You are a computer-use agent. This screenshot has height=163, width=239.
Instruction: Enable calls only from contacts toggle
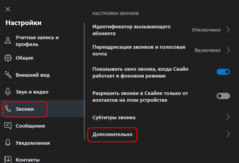pos(223,96)
